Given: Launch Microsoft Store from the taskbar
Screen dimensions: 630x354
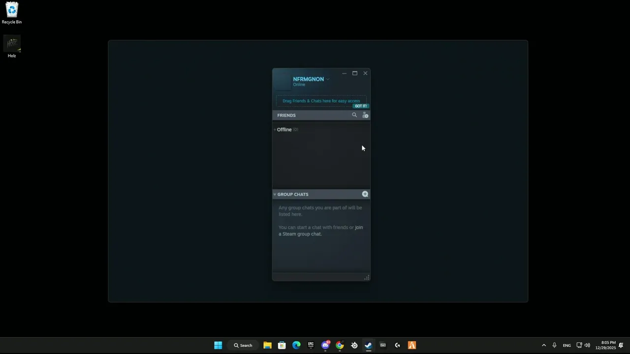Looking at the screenshot, I should pyautogui.click(x=282, y=345).
